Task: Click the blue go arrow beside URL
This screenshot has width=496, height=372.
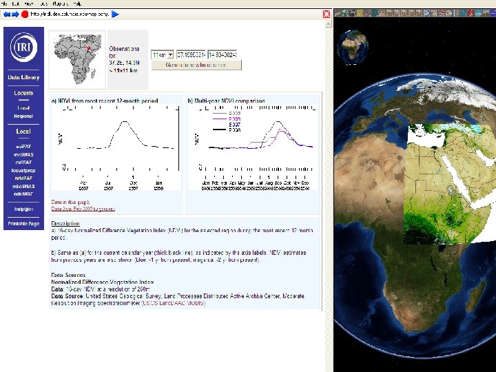Action: point(116,14)
